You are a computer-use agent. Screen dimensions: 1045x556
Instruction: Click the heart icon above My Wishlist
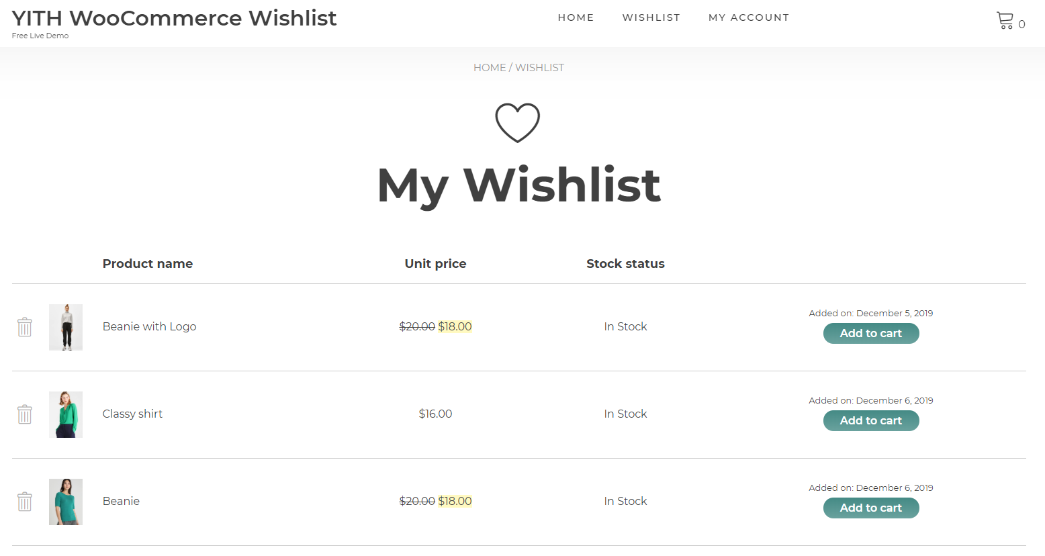tap(517, 123)
